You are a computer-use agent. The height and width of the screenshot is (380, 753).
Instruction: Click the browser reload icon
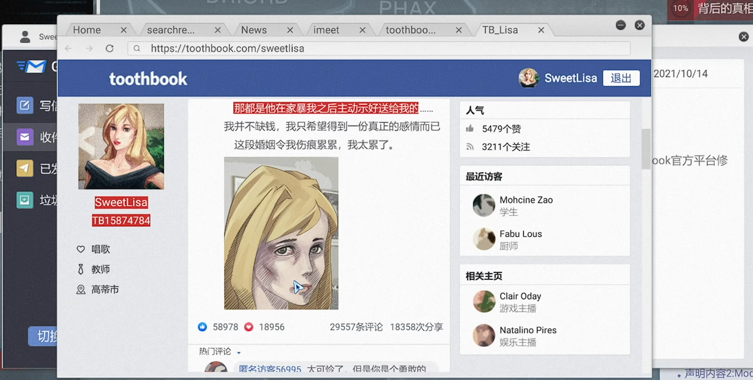(x=110, y=49)
